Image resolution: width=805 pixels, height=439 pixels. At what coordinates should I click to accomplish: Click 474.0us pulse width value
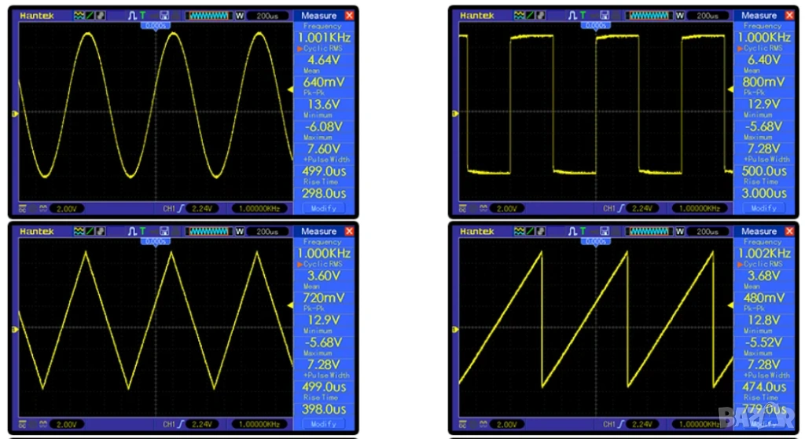click(764, 387)
